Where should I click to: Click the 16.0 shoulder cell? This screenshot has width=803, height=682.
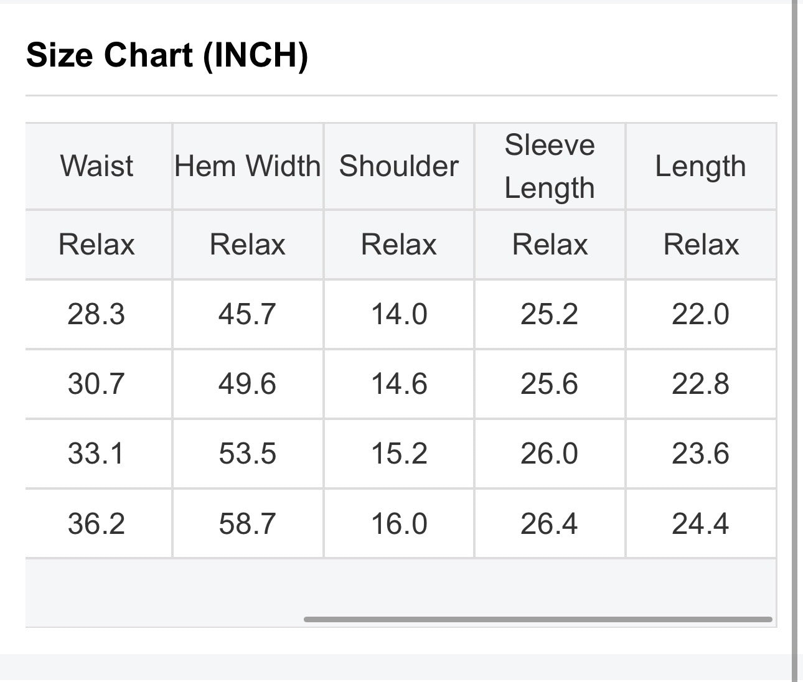[x=398, y=523]
